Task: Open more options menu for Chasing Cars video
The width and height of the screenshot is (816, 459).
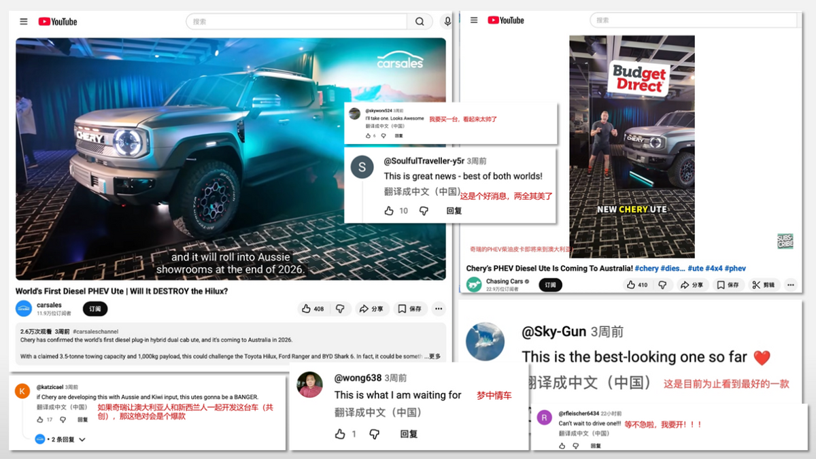Action: coord(790,285)
